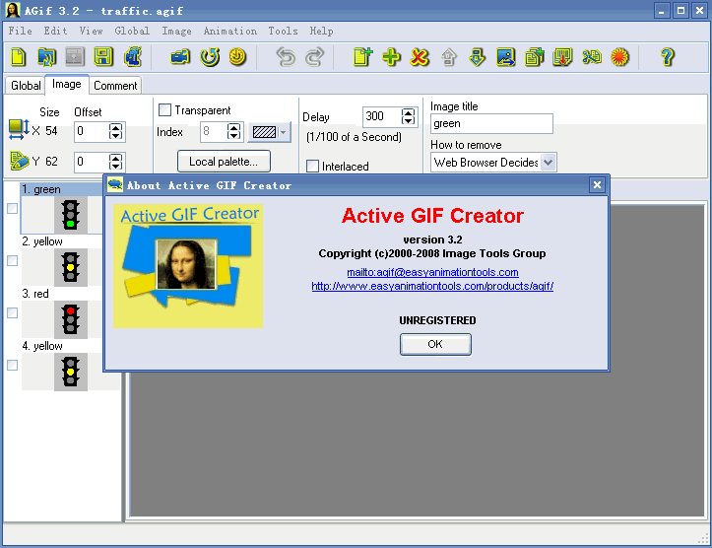This screenshot has width=712, height=548.
Task: Click the Redo arrow icon
Action: tap(314, 57)
